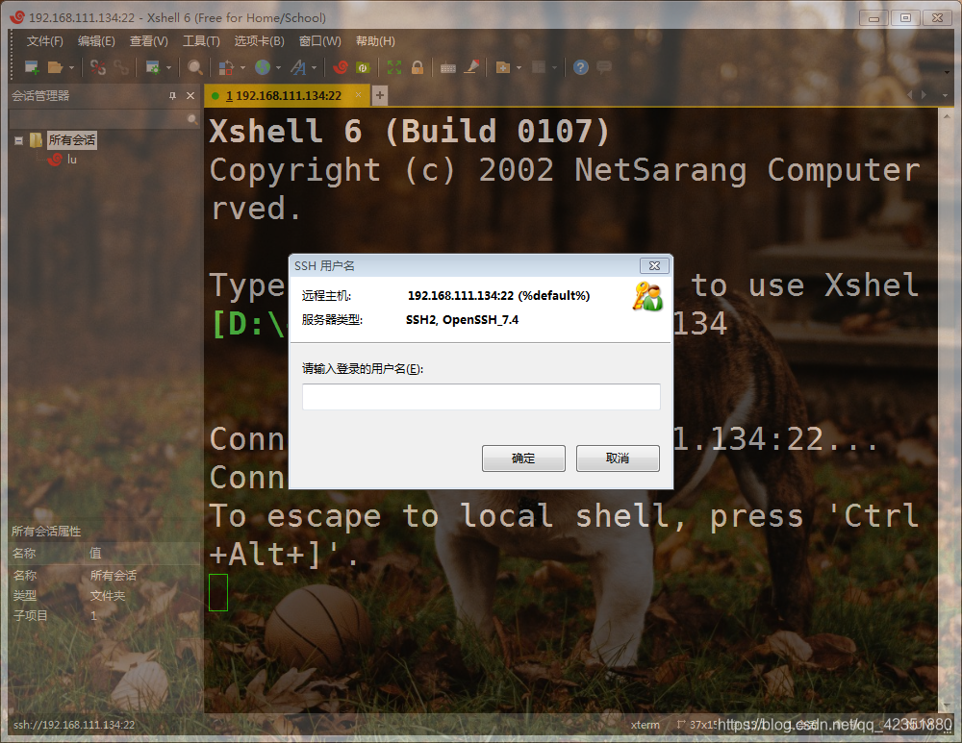Click the Find magnifier toolbar icon
Image resolution: width=962 pixels, height=743 pixels.
tap(195, 67)
